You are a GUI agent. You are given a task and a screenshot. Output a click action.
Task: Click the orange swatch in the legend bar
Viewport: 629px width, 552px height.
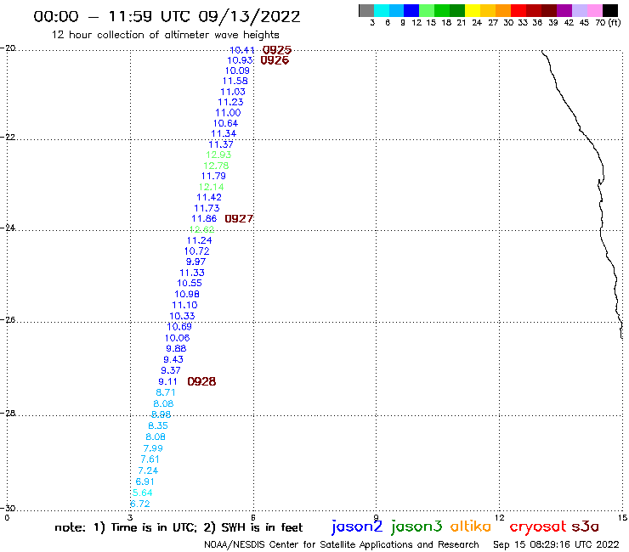coord(502,10)
